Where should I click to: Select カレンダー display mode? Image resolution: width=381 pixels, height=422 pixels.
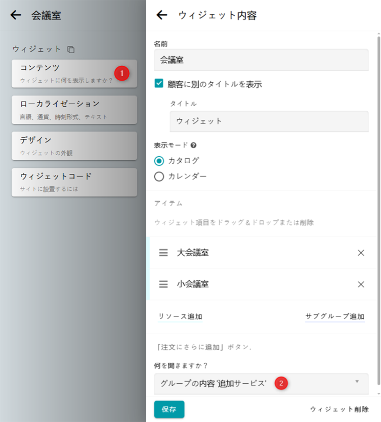tap(159, 177)
